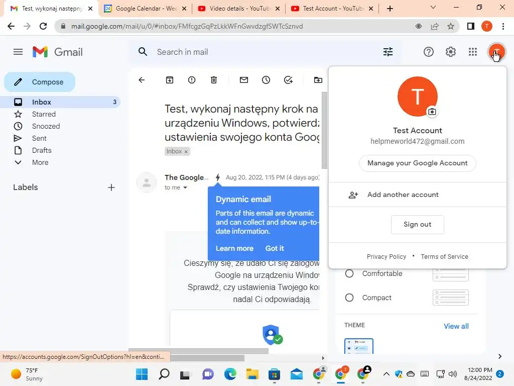514x386 pixels.
Task: Click the Gmail logo
Action: pyautogui.click(x=57, y=52)
